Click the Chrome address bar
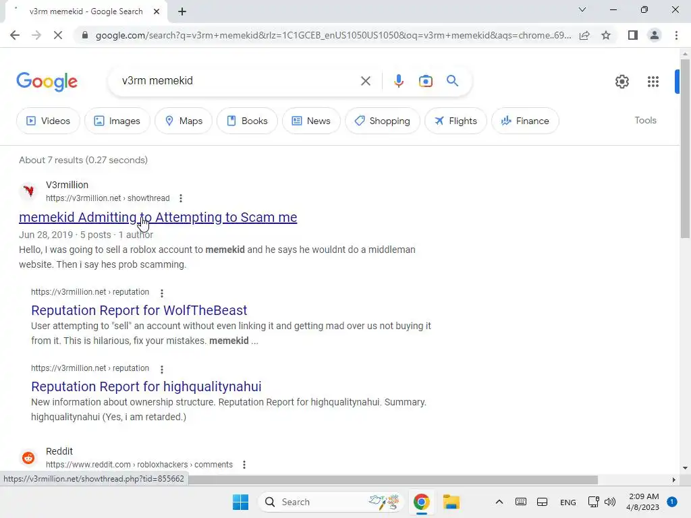 click(333, 35)
